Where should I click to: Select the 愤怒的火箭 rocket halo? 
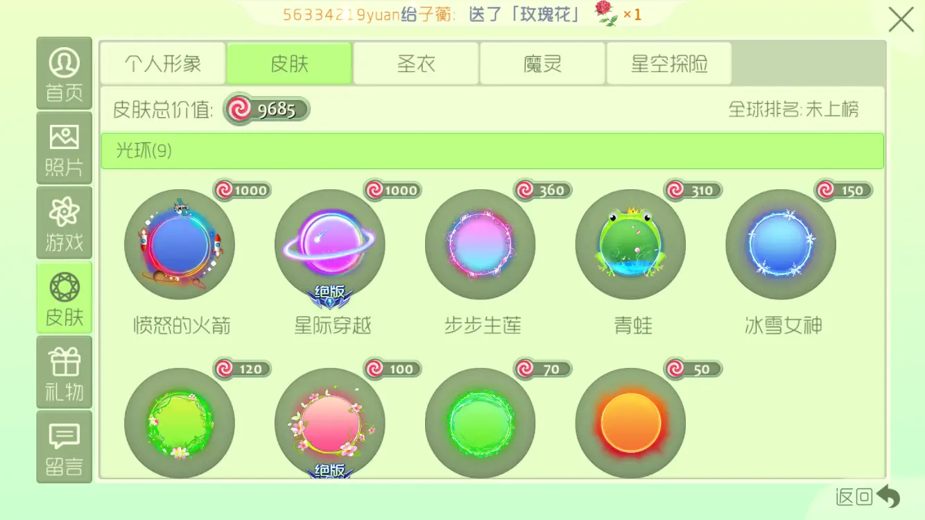coord(180,245)
